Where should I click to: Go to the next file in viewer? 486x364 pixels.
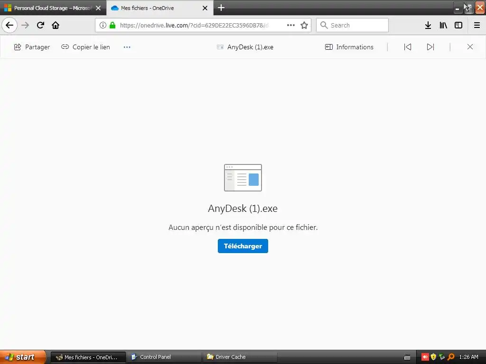430,47
